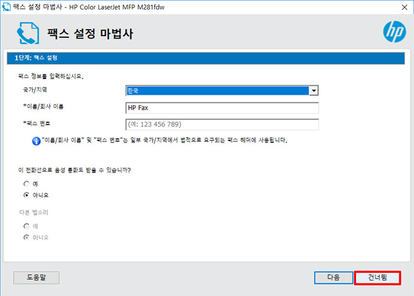Screen dimensions: 414x296
Task: Click the 도움말 help button
Action: tap(36, 278)
